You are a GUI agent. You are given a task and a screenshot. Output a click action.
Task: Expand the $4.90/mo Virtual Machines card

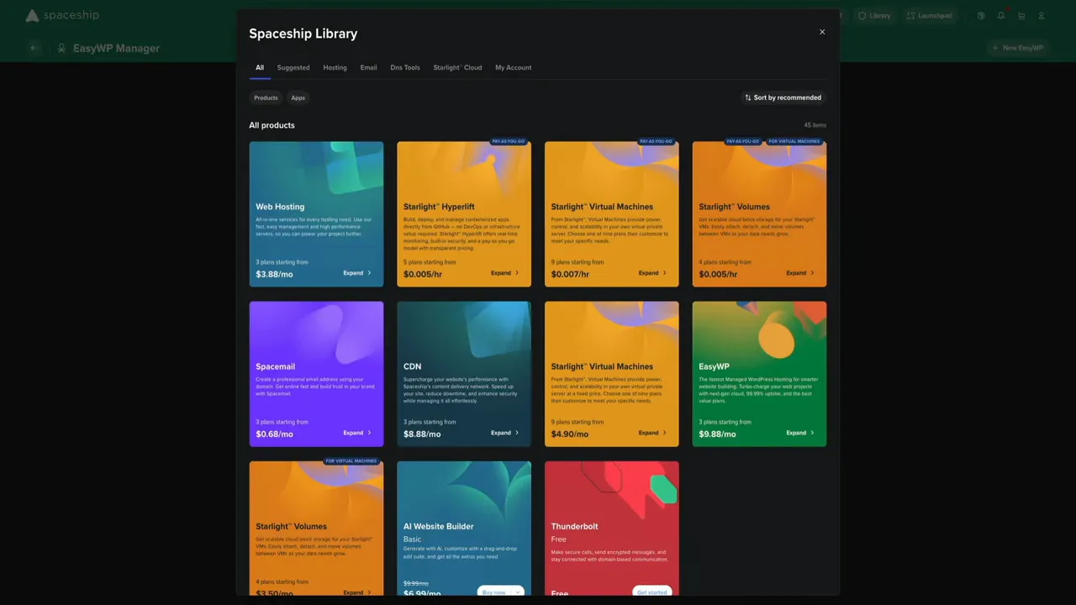(652, 433)
